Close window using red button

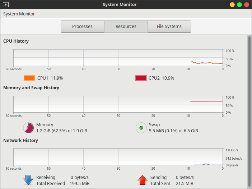(x=247, y=5)
